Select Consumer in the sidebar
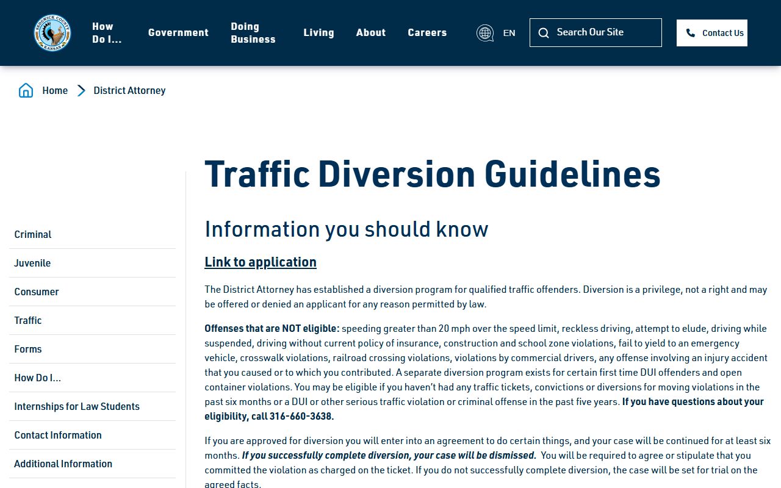781x488 pixels. click(x=92, y=292)
